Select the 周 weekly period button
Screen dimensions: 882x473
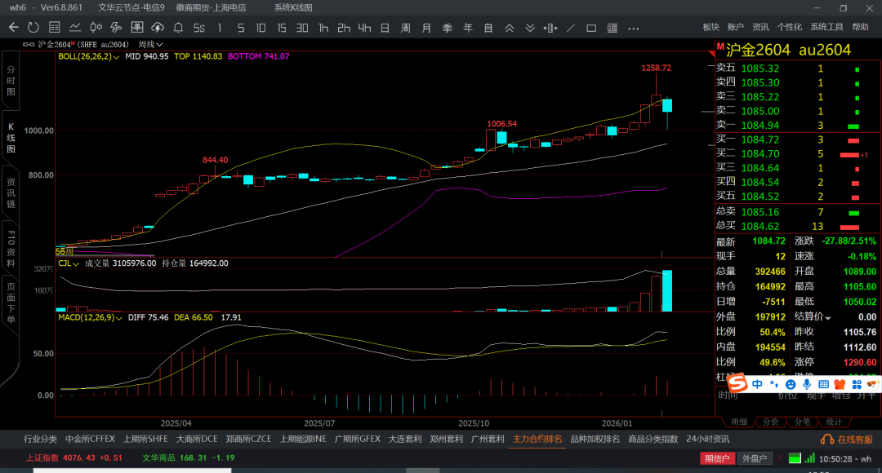(406, 28)
